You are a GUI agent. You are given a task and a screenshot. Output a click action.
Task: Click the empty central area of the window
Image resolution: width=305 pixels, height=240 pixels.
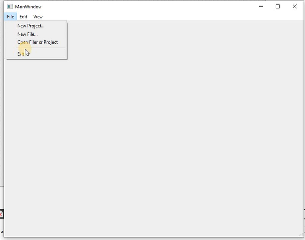tap(171, 132)
